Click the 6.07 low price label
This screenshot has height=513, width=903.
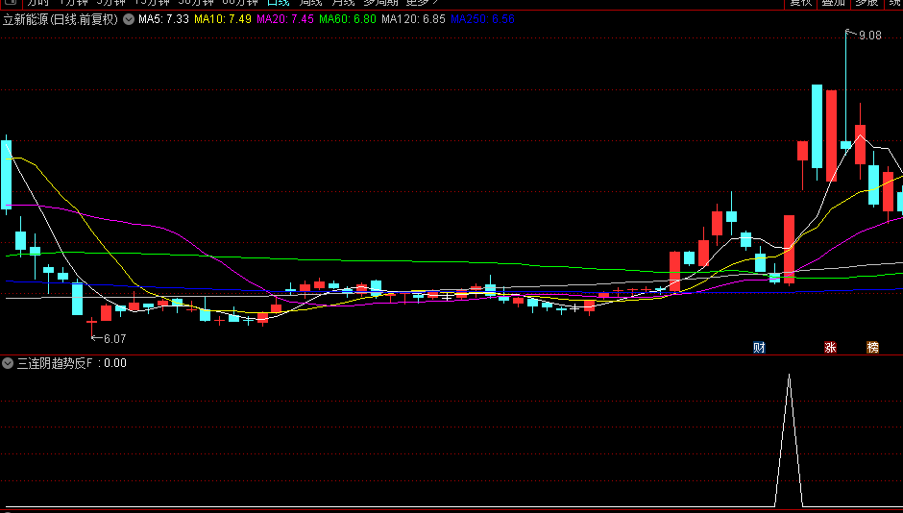pyautogui.click(x=114, y=339)
